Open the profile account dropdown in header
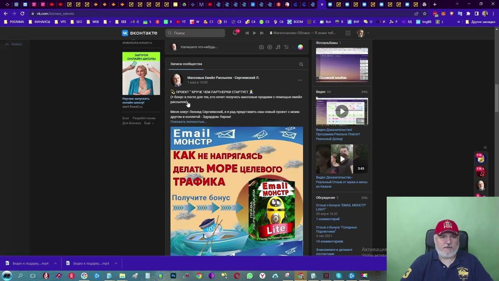The width and height of the screenshot is (499, 281). click(363, 33)
